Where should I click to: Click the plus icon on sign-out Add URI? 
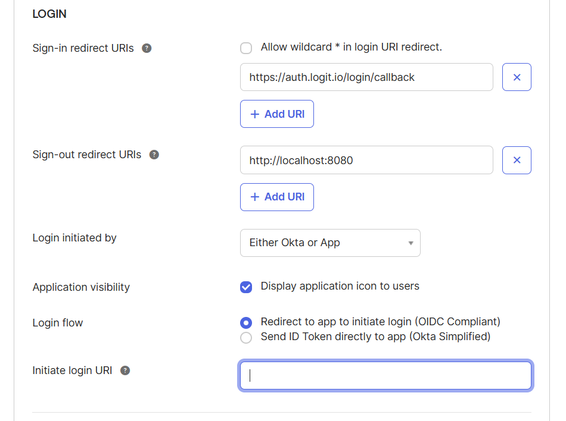[255, 197]
